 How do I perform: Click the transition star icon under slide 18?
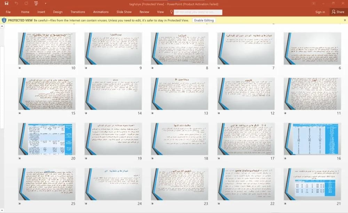tap(152, 158)
